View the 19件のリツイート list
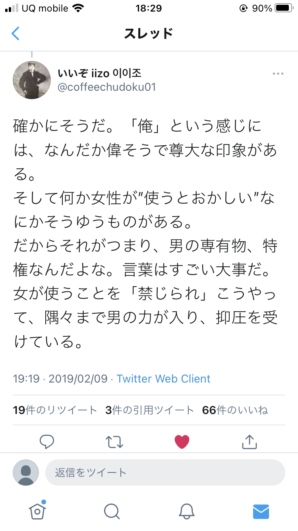The width and height of the screenshot is (298, 531). [55, 410]
